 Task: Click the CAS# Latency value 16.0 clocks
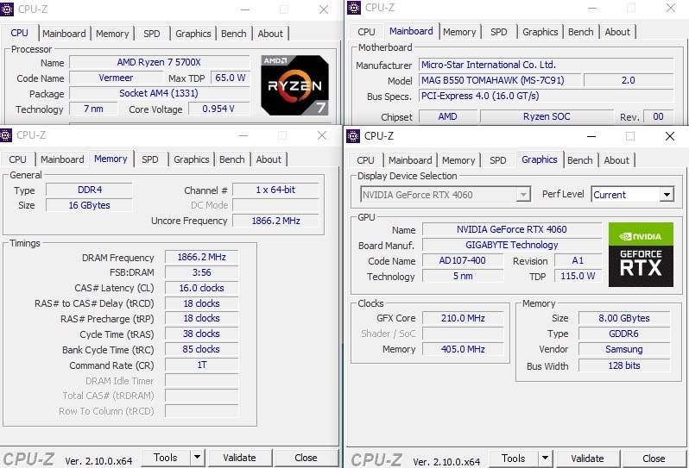tap(202, 288)
